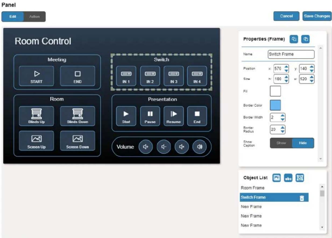Add a text object via abc icon

(x=288, y=178)
